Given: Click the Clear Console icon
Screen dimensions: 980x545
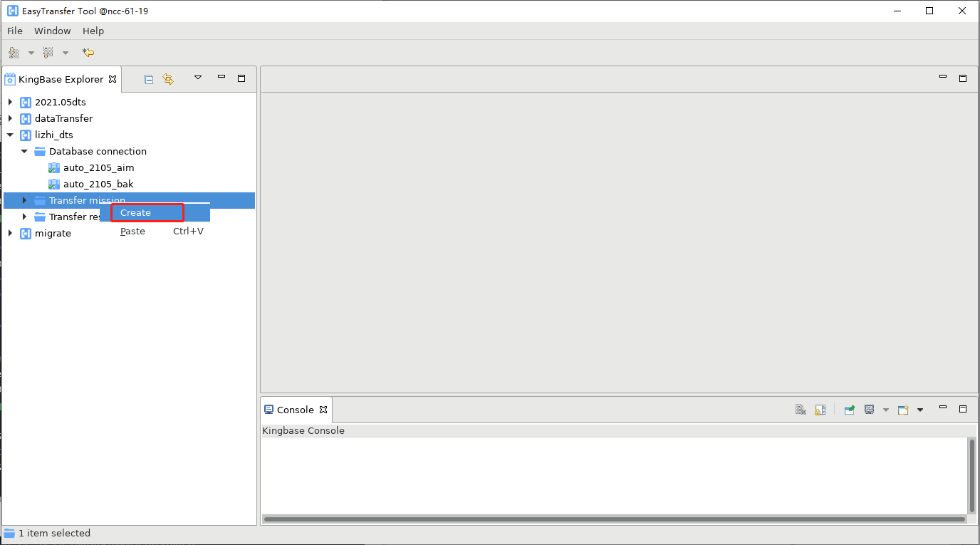Looking at the screenshot, I should pyautogui.click(x=801, y=410).
